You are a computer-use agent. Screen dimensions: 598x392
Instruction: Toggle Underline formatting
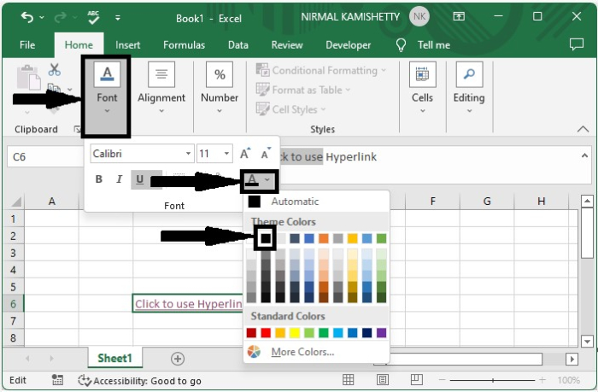tap(139, 179)
